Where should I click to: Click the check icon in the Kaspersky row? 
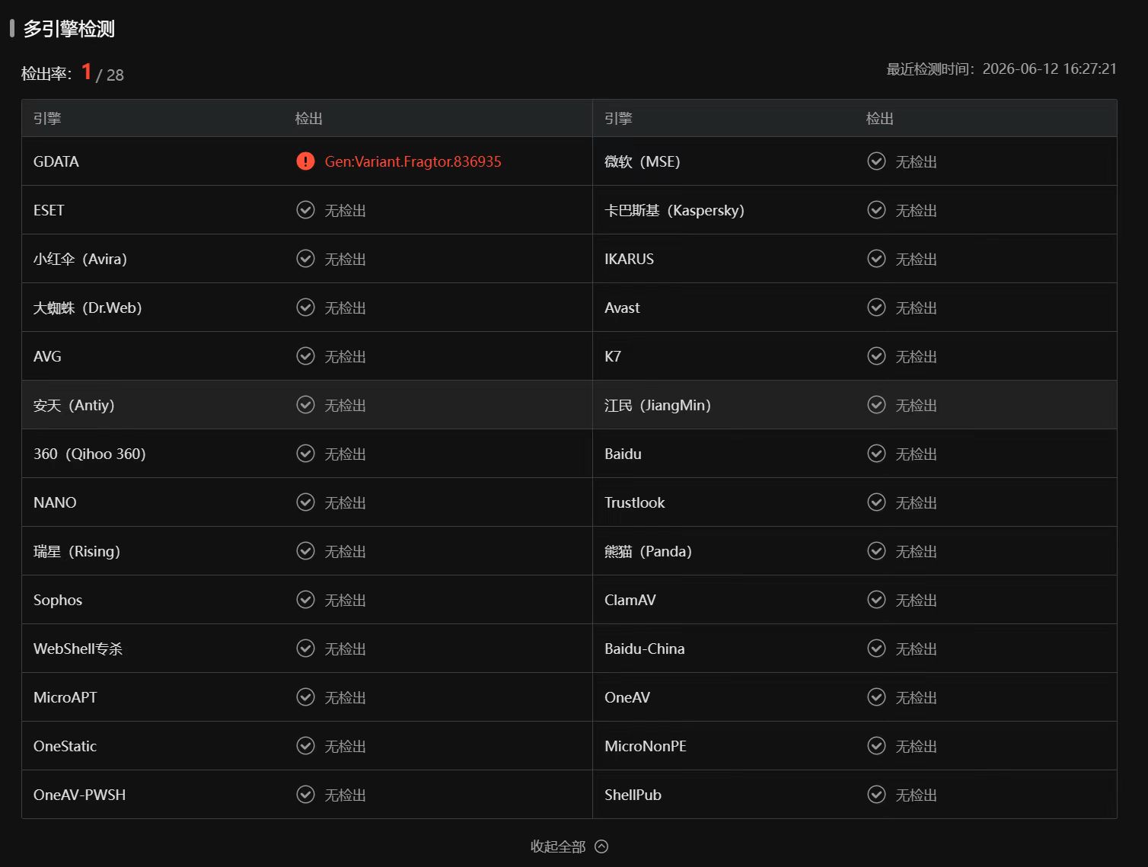point(876,210)
